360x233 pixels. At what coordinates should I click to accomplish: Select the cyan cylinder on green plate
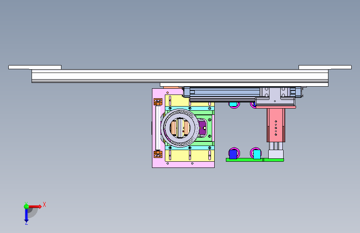point(257,154)
